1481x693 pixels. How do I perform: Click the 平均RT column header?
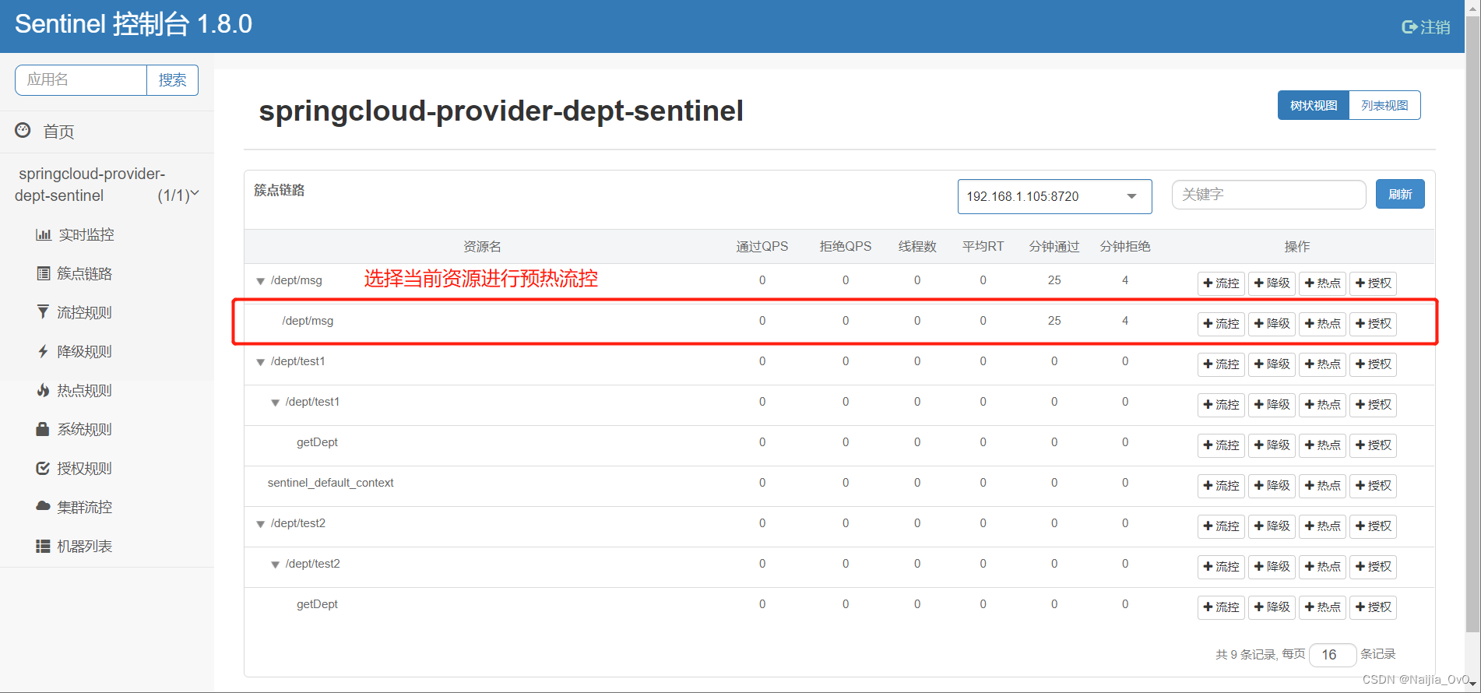983,246
